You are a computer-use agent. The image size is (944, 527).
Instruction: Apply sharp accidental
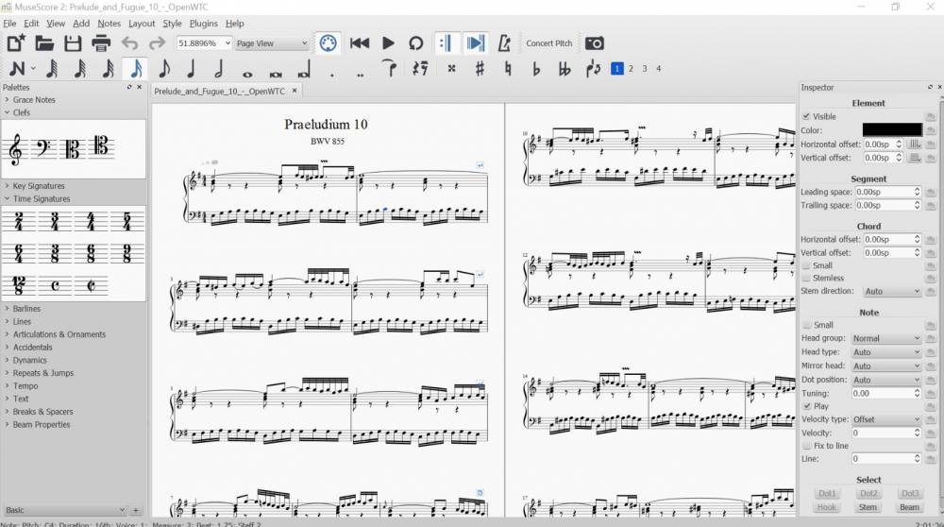pos(480,69)
